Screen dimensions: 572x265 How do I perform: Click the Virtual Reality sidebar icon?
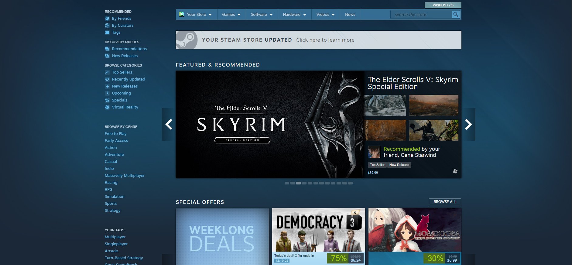coord(107,107)
